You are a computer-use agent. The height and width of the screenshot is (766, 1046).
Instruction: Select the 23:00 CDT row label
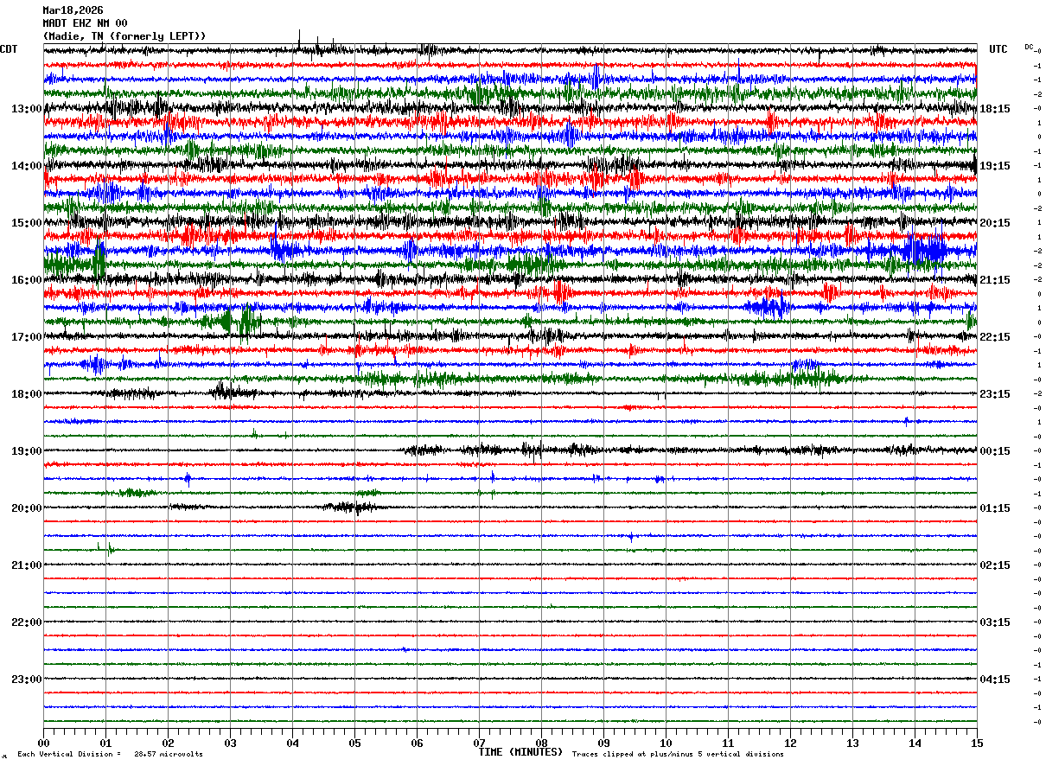click(27, 680)
